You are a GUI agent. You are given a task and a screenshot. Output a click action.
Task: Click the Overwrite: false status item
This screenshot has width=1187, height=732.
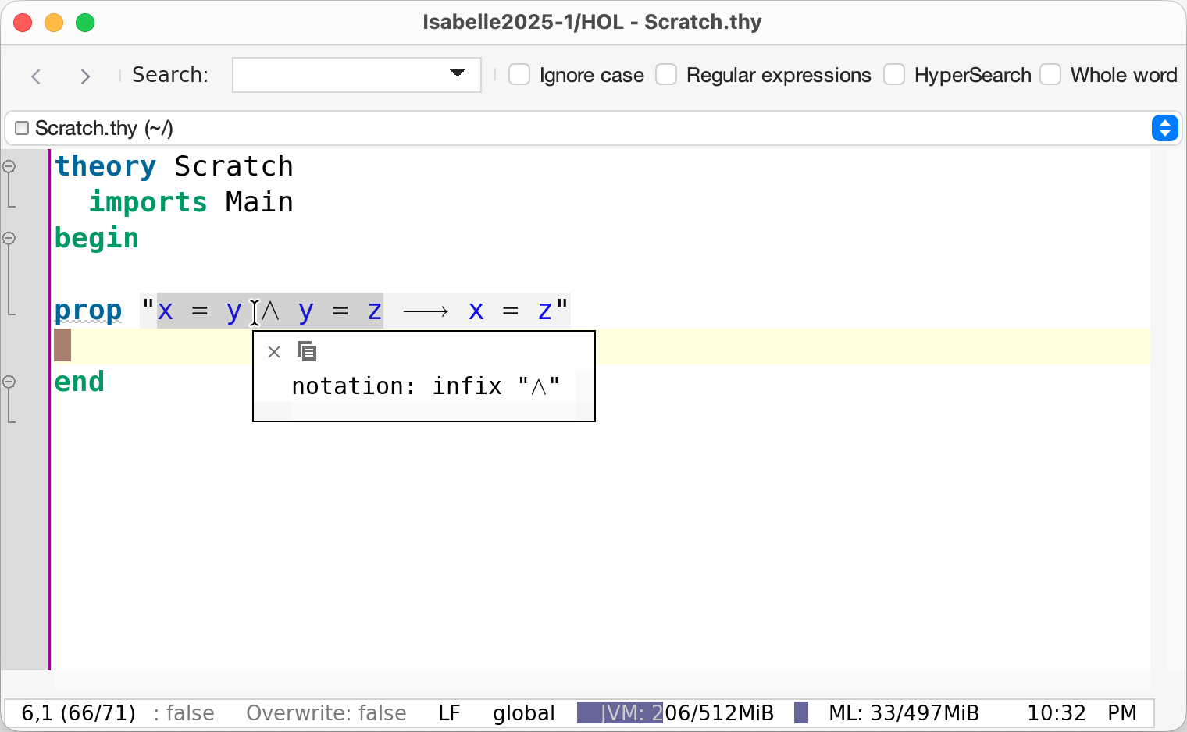326,712
